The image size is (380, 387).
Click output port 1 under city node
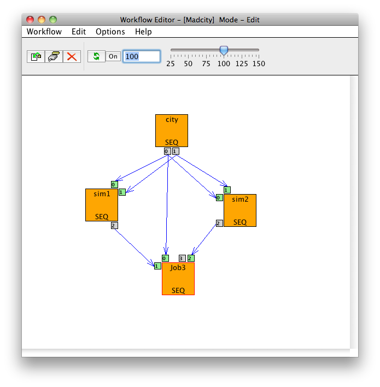pyautogui.click(x=175, y=151)
